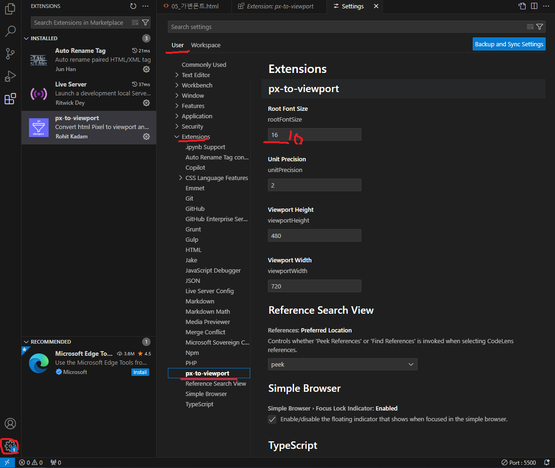Switch to 05_가변폰트.html editor tab
This screenshot has height=468, width=555.
(x=194, y=6)
